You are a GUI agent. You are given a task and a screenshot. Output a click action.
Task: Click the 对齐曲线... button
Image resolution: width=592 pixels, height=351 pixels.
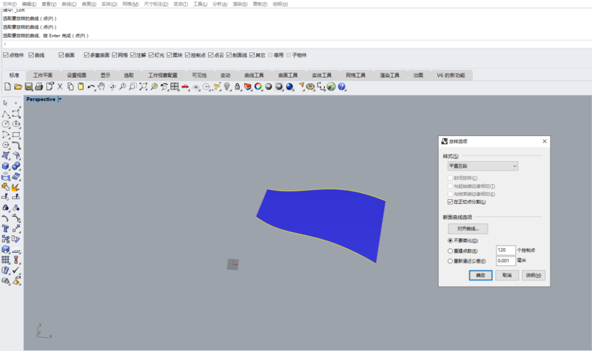coord(468,229)
